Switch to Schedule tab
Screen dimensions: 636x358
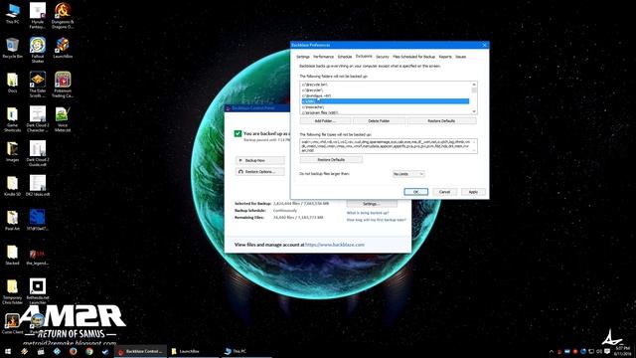[345, 57]
